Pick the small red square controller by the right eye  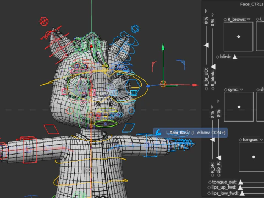(64, 91)
